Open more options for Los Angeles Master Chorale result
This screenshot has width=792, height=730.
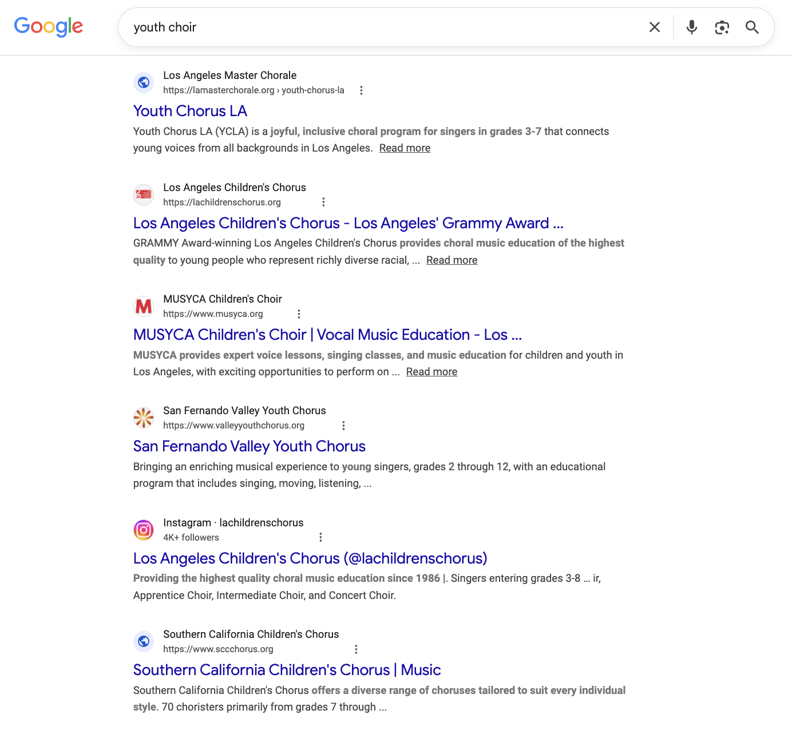[x=361, y=90]
